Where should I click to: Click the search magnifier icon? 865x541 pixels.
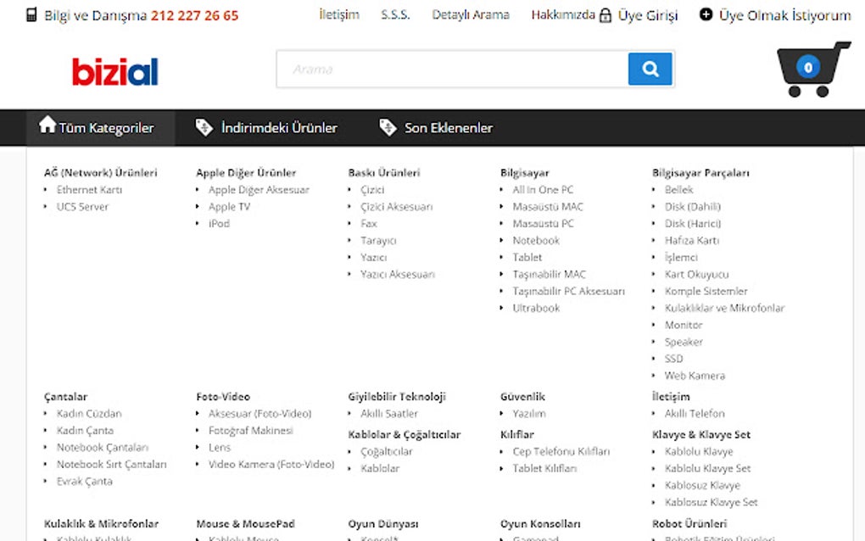(650, 69)
